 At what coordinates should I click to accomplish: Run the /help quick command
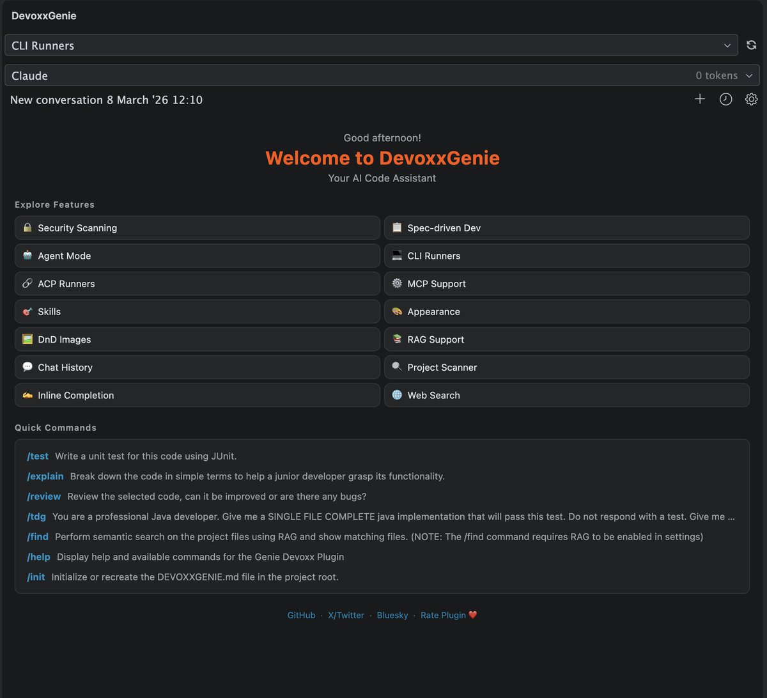click(x=38, y=557)
